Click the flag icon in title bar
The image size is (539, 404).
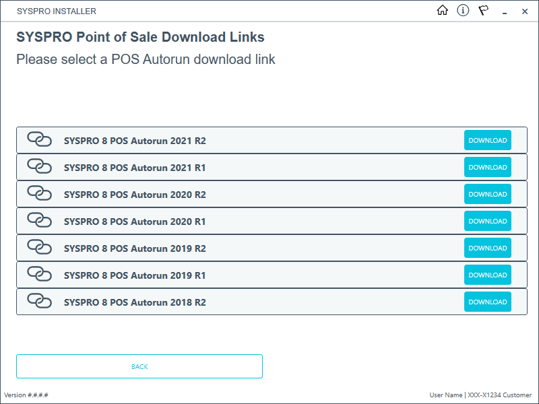(x=483, y=11)
